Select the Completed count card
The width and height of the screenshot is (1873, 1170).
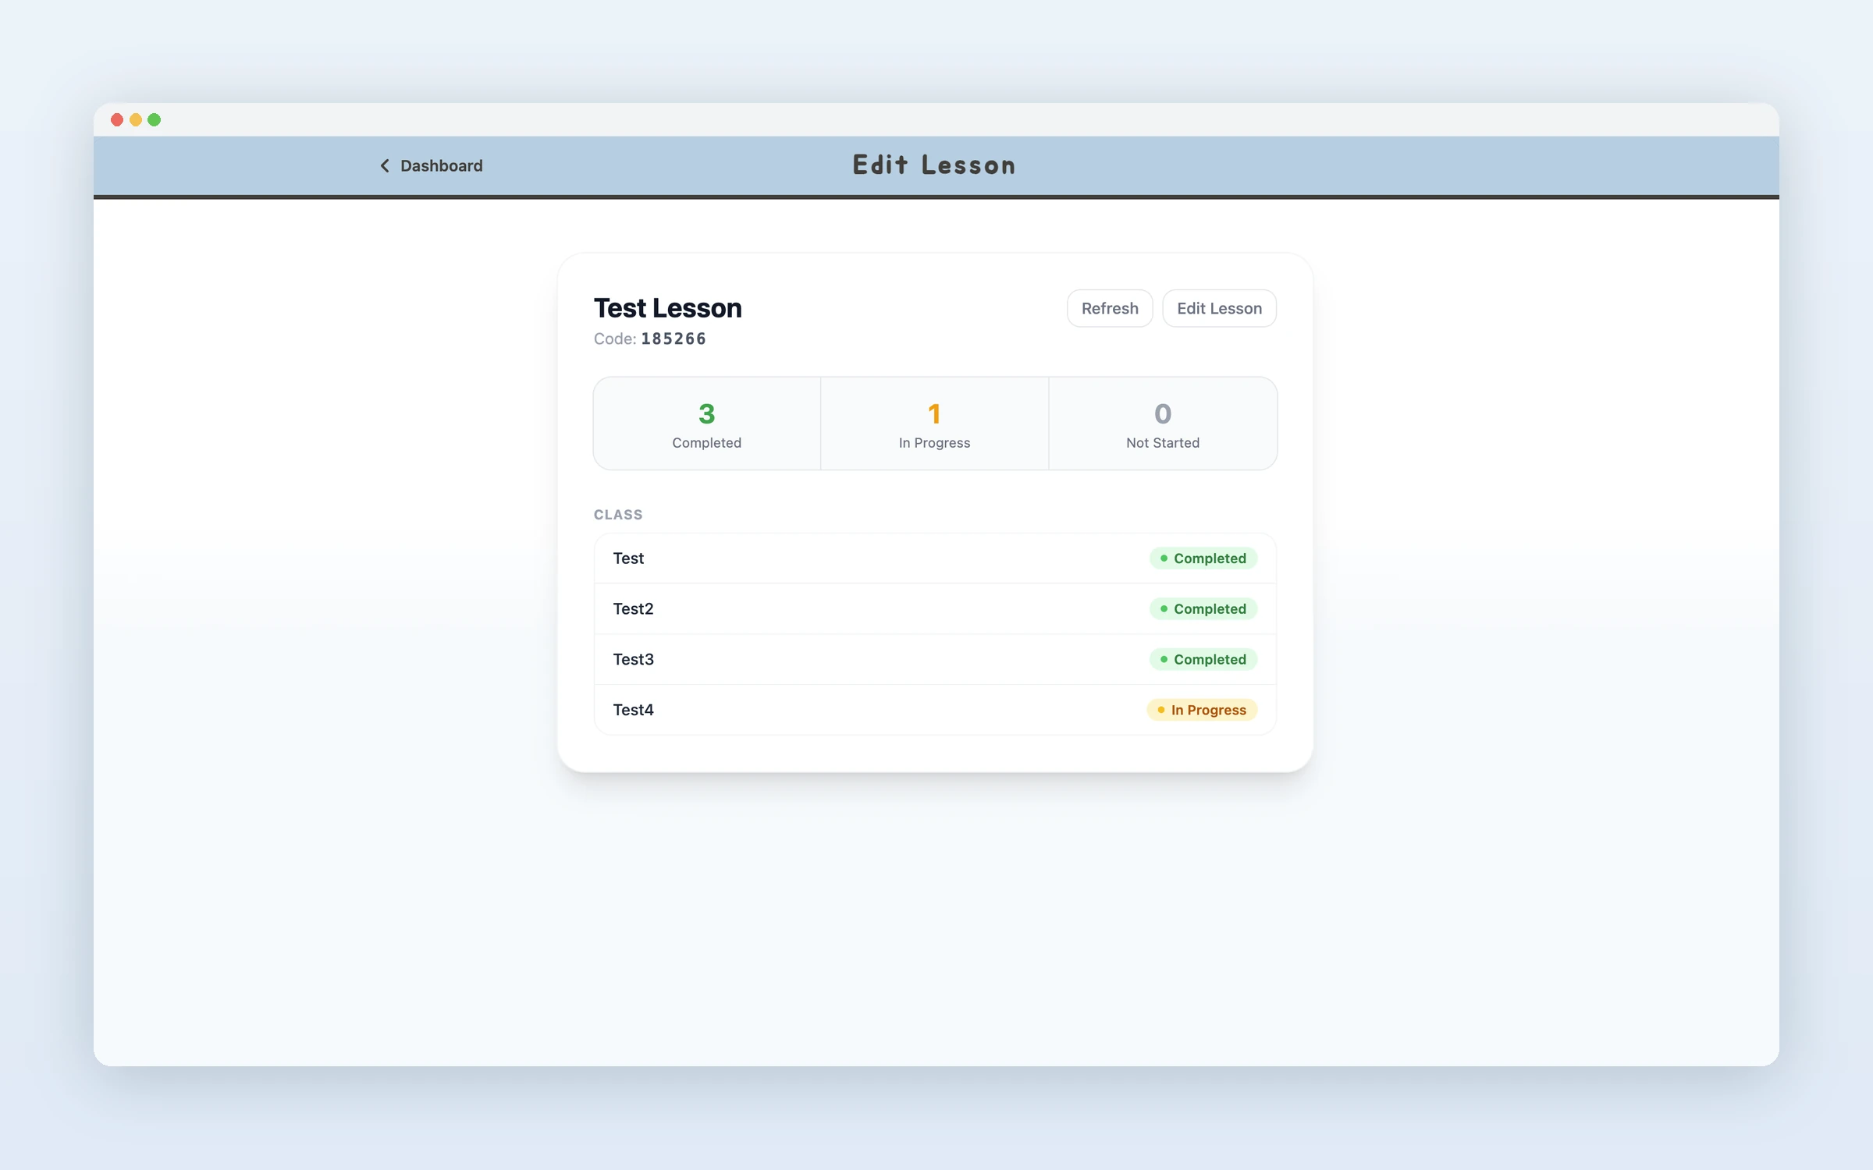[707, 424]
